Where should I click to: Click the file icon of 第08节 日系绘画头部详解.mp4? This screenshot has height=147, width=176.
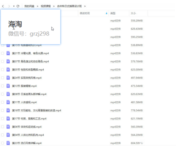click(x=8, y=94)
